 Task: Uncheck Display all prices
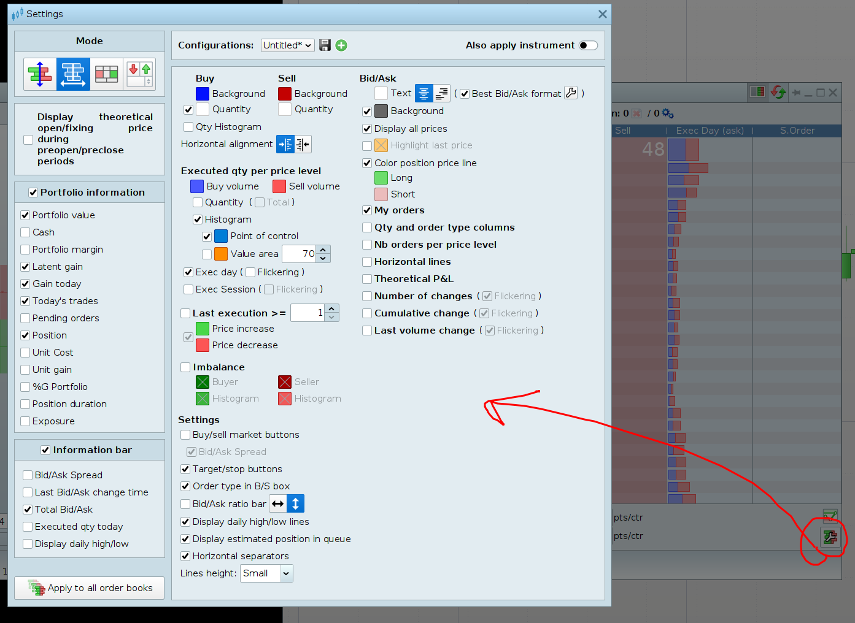click(367, 129)
